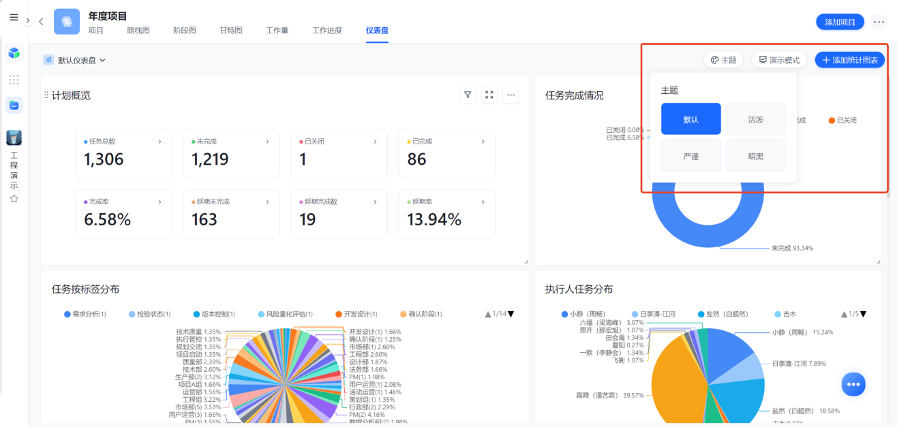
Task: Click fullscreen icon in 计划概览 panel
Action: [x=489, y=95]
